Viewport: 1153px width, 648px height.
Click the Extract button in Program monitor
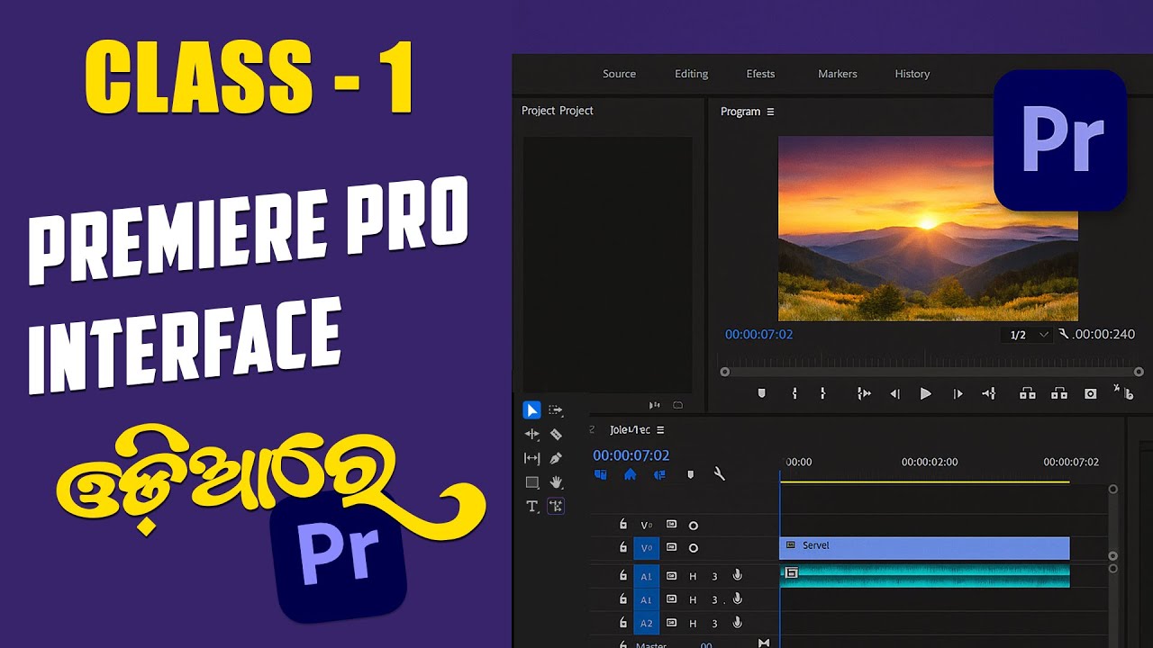(1059, 393)
